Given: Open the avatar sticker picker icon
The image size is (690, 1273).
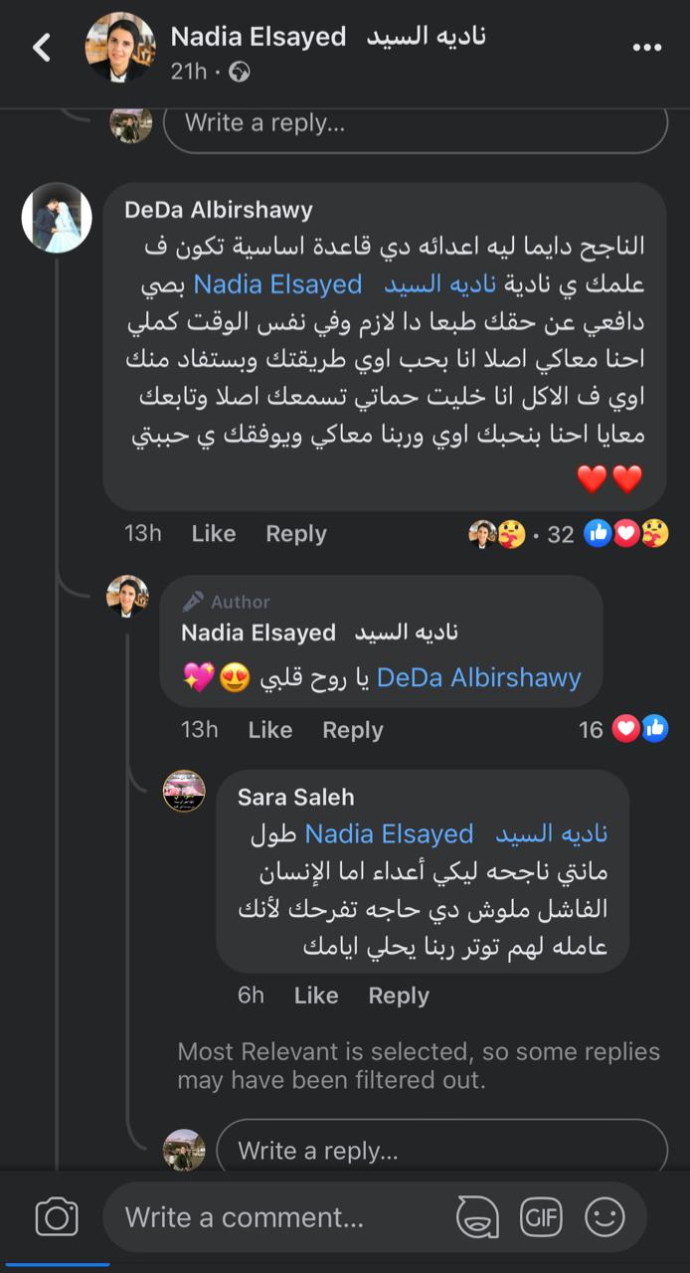Looking at the screenshot, I should (477, 1217).
